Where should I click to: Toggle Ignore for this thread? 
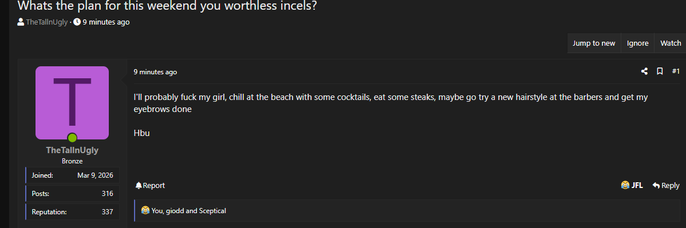point(637,43)
